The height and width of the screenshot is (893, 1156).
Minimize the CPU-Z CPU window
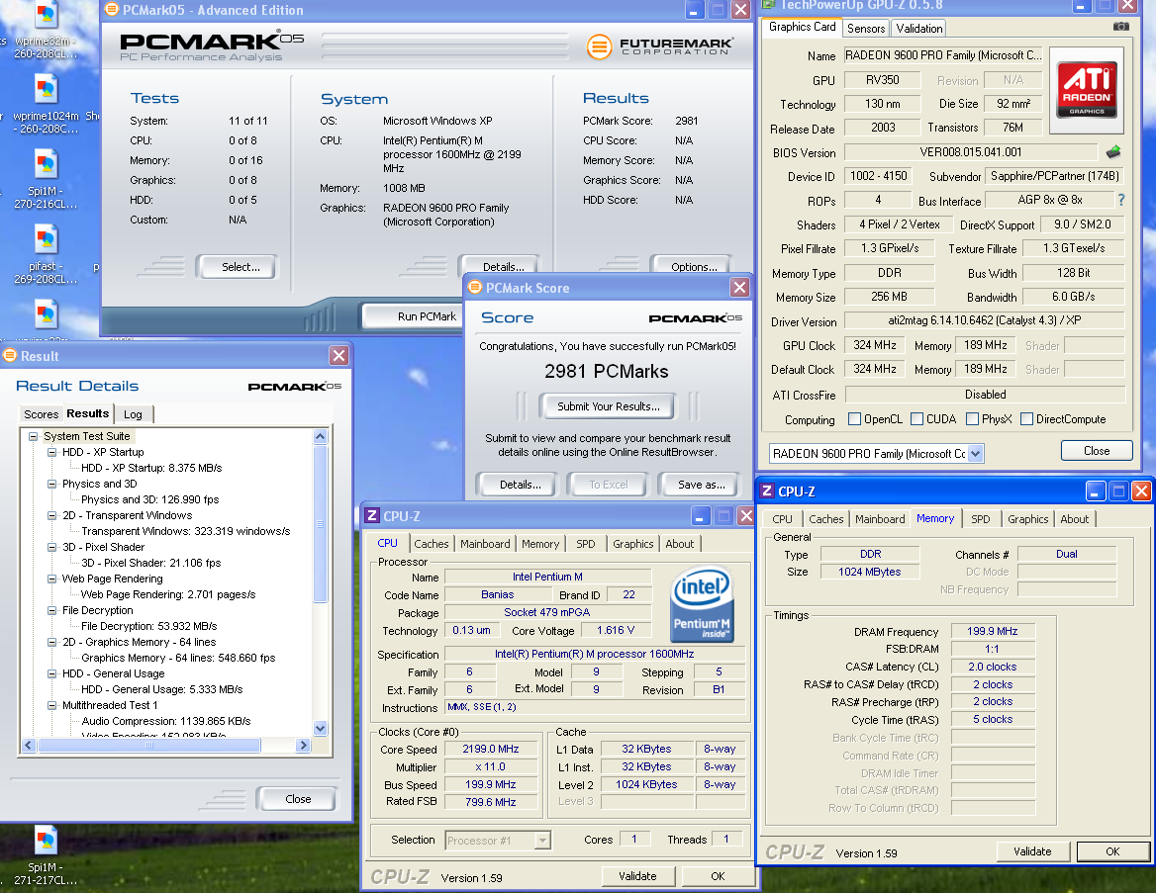[x=701, y=516]
